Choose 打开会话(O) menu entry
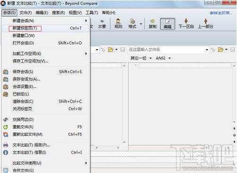 [x=46, y=43]
